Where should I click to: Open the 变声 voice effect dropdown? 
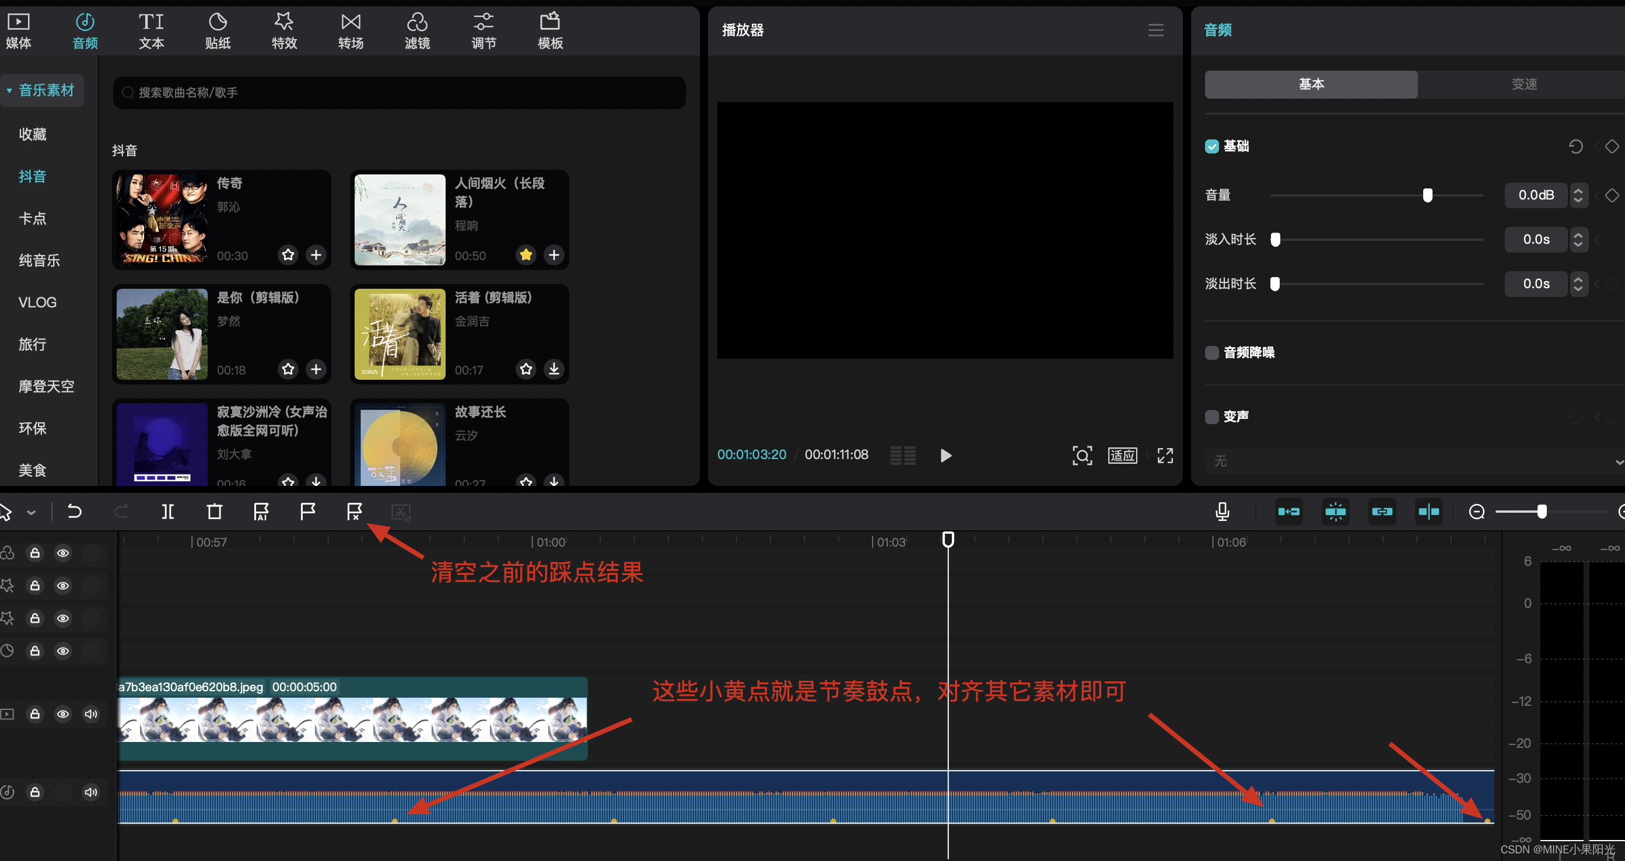pyautogui.click(x=1413, y=461)
